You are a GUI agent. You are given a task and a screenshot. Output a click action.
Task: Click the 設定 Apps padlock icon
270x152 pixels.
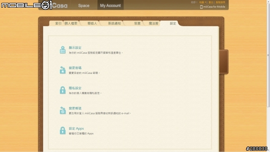pyautogui.click(x=63, y=130)
